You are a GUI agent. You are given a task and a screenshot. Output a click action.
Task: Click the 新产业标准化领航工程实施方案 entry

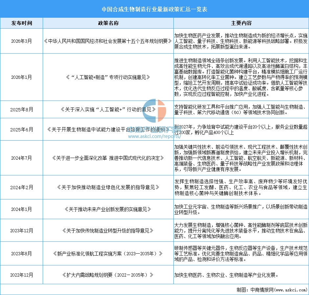[x=108, y=253]
